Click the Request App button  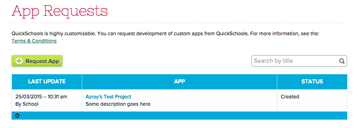(37, 61)
